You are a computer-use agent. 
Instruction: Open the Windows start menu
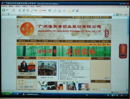click(x=6, y=94)
